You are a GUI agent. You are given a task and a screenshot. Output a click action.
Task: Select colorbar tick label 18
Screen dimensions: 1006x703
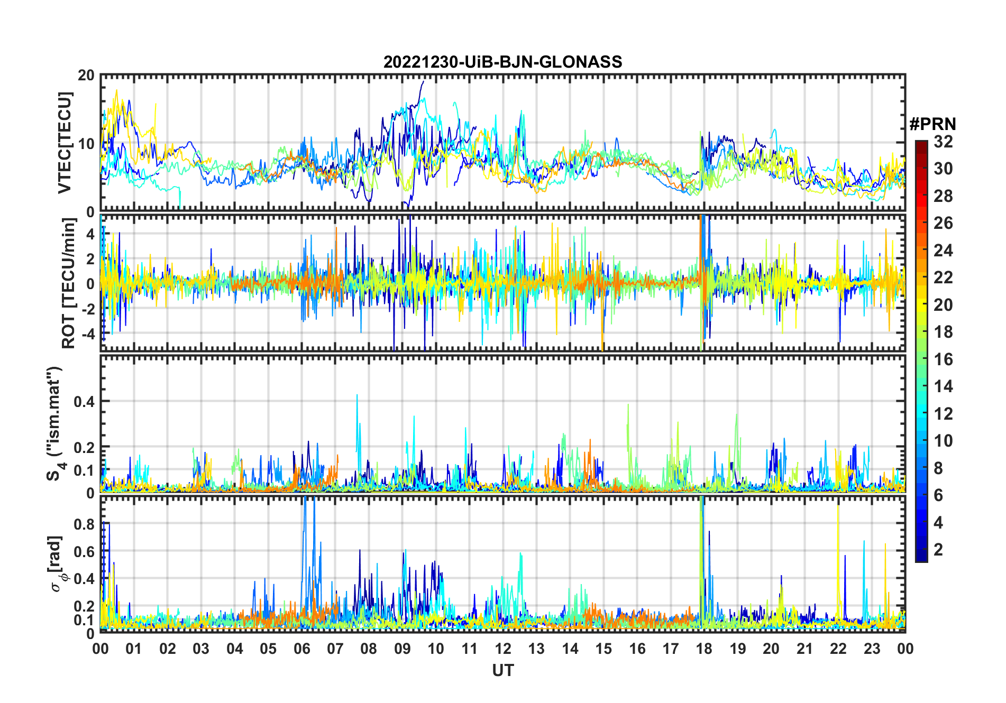click(x=943, y=332)
